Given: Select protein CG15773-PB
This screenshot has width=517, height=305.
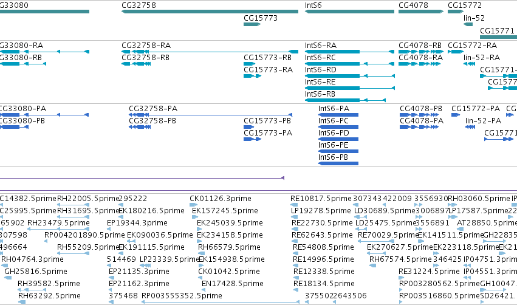Looking at the screenshot, I should pos(249,127).
